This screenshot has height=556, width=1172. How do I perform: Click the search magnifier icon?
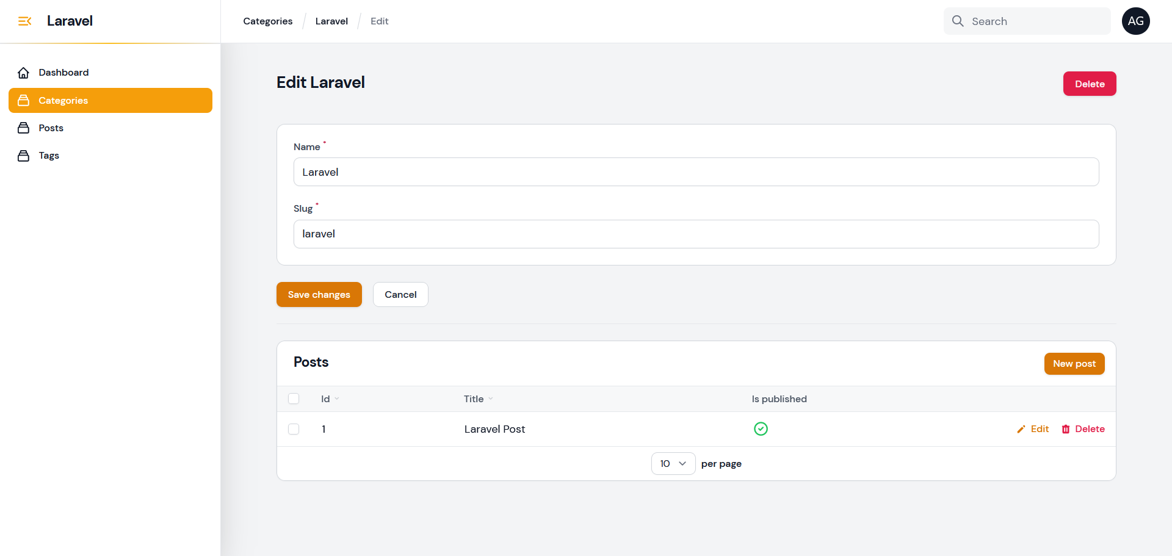click(958, 21)
